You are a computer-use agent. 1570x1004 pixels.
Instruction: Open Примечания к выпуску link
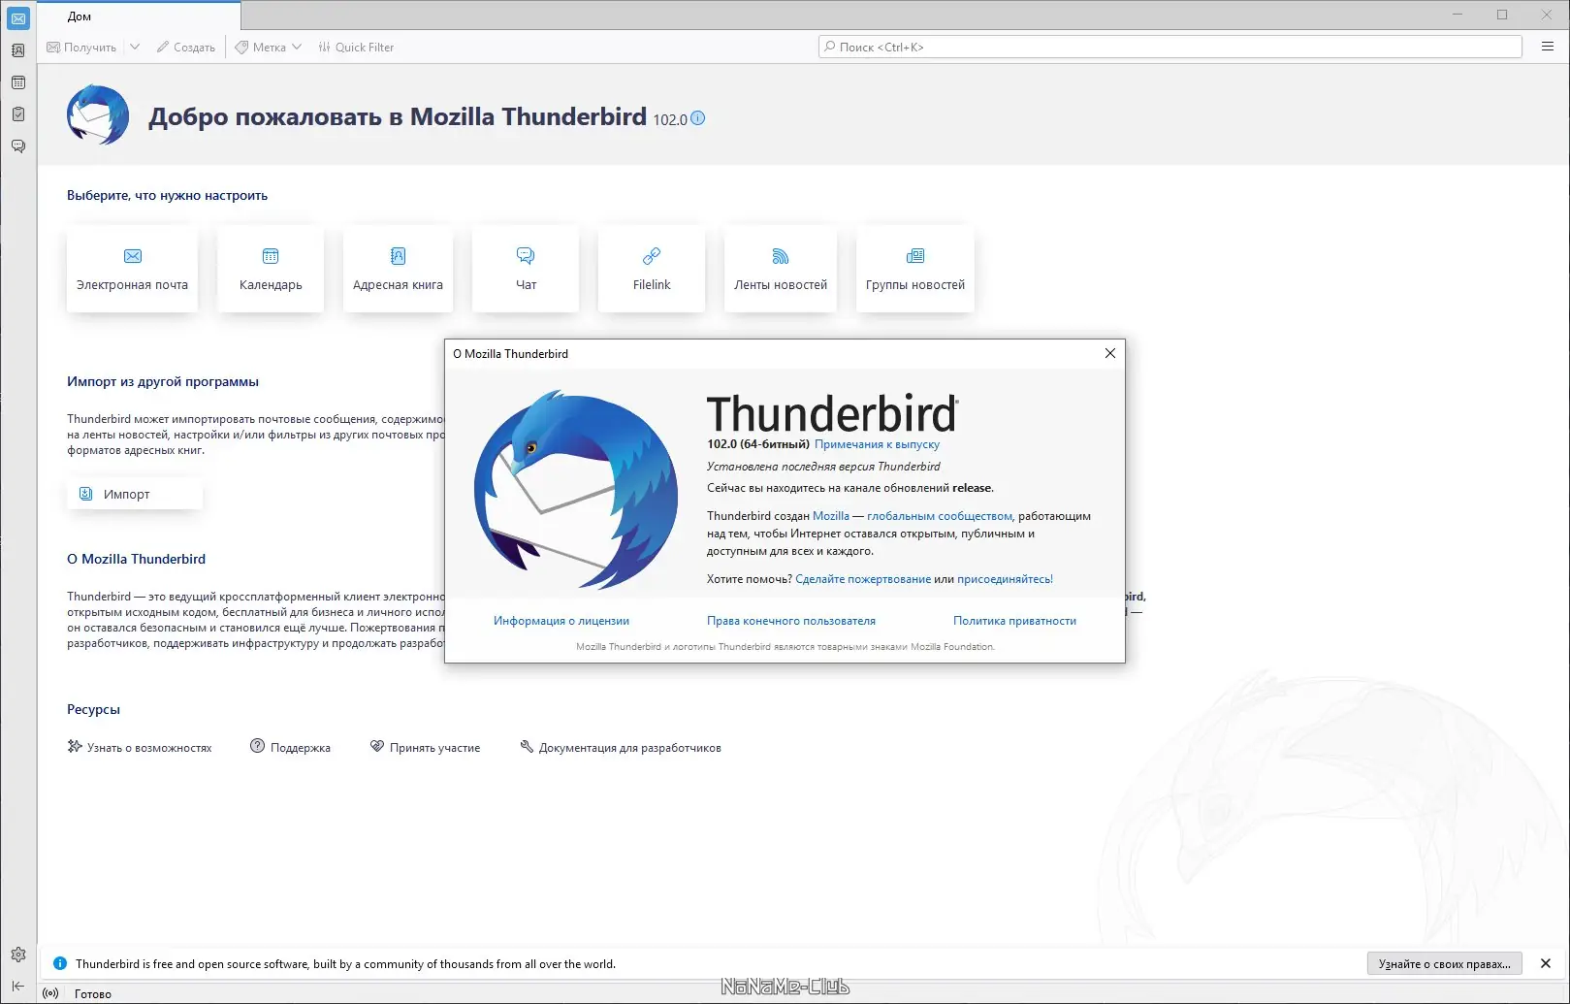point(877,444)
